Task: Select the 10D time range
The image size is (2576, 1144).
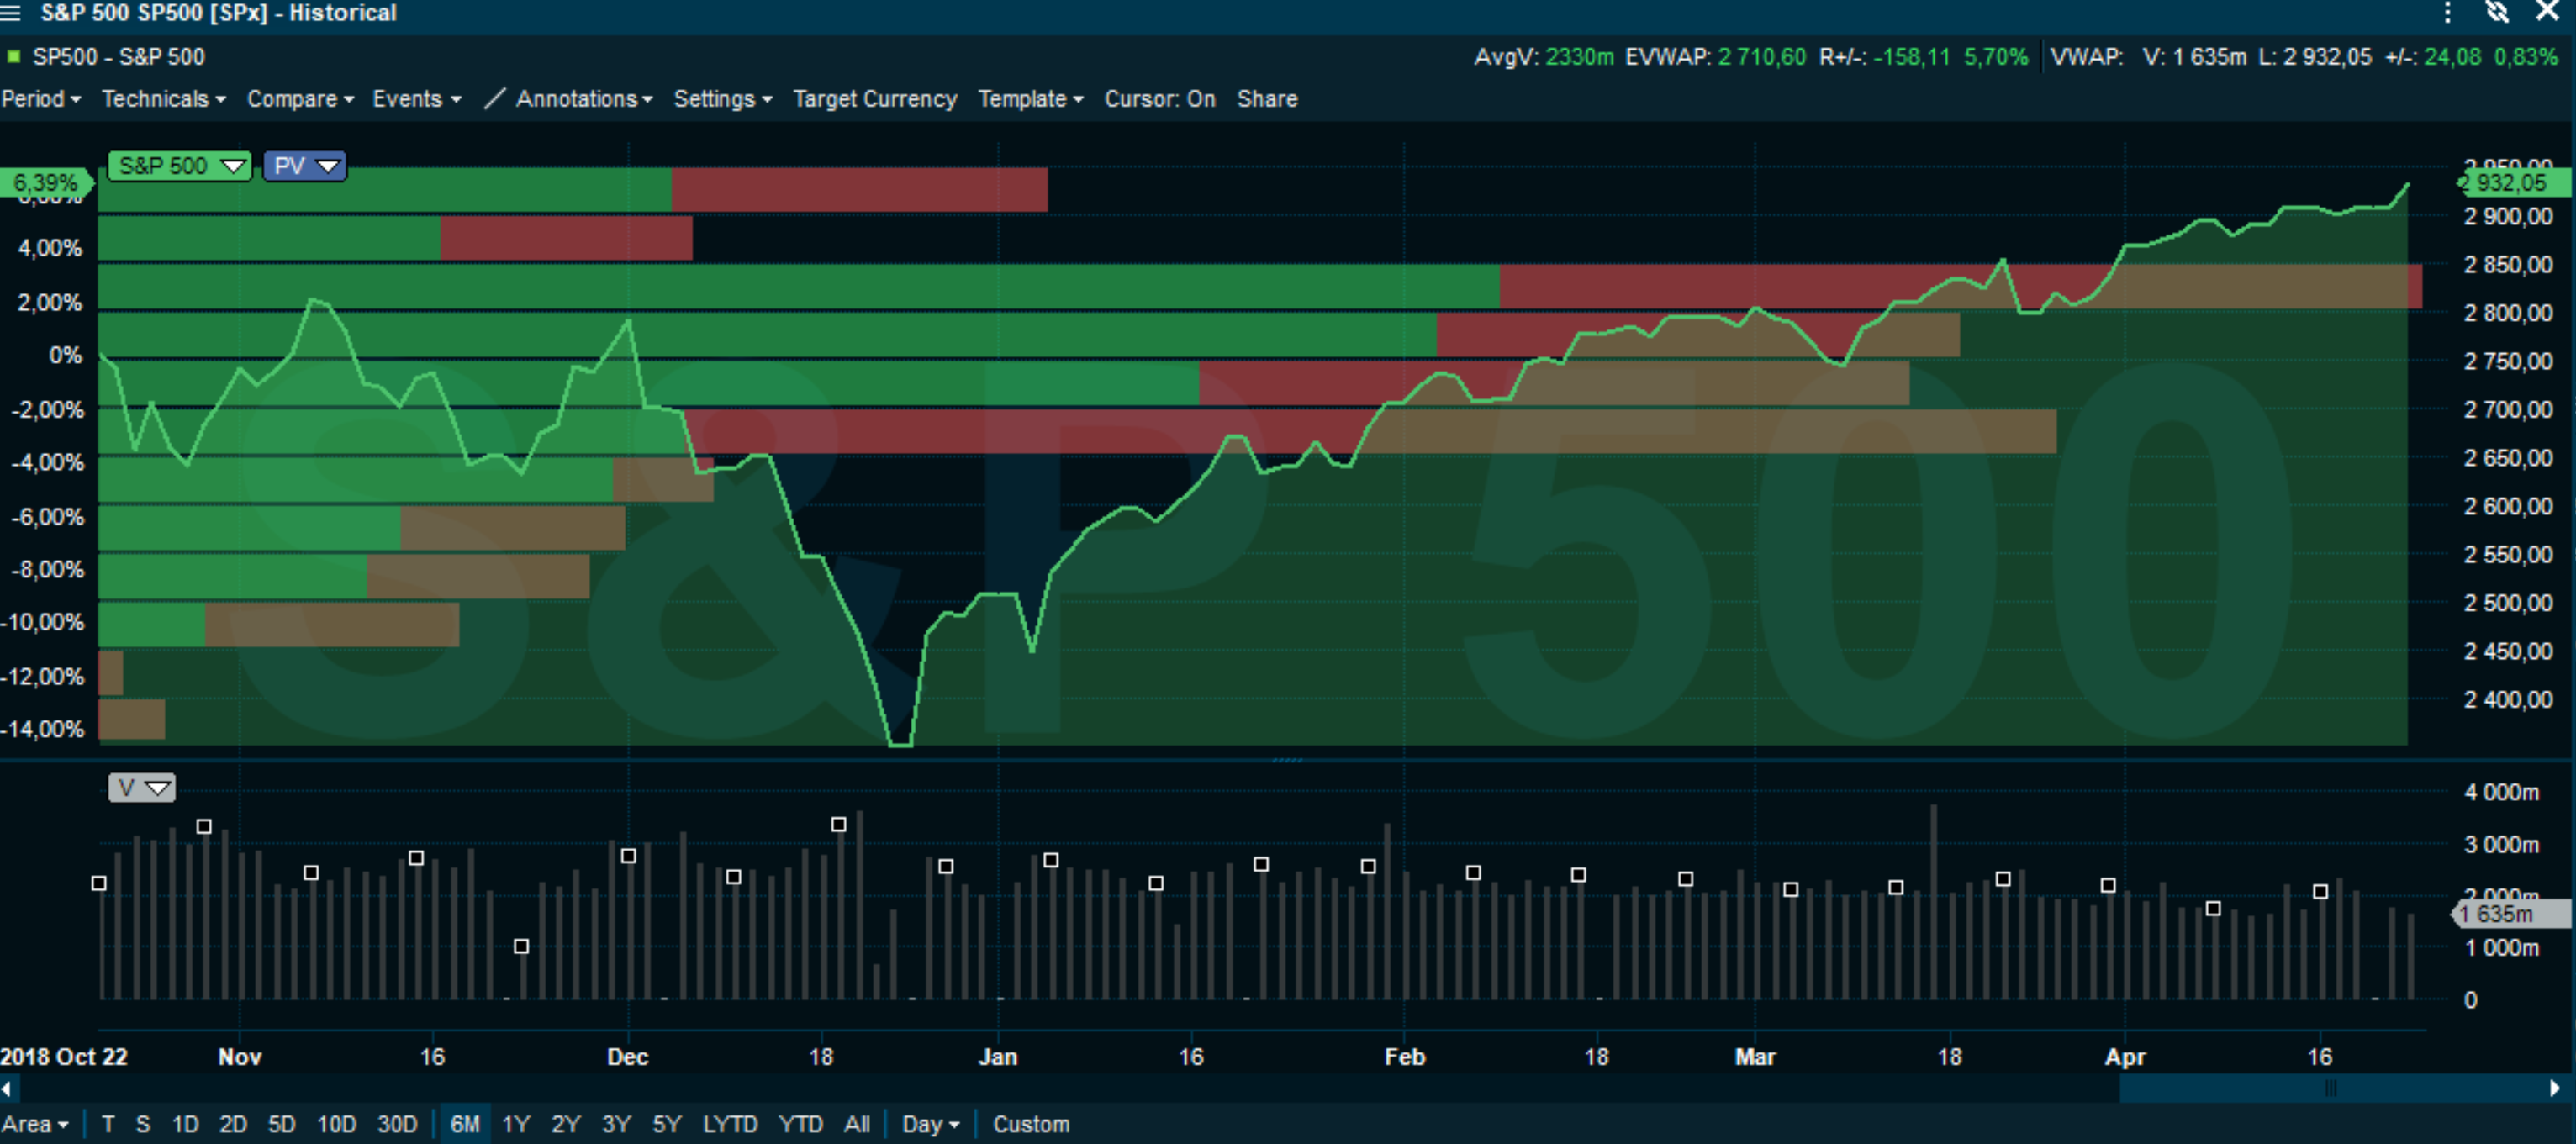Action: point(336,1124)
